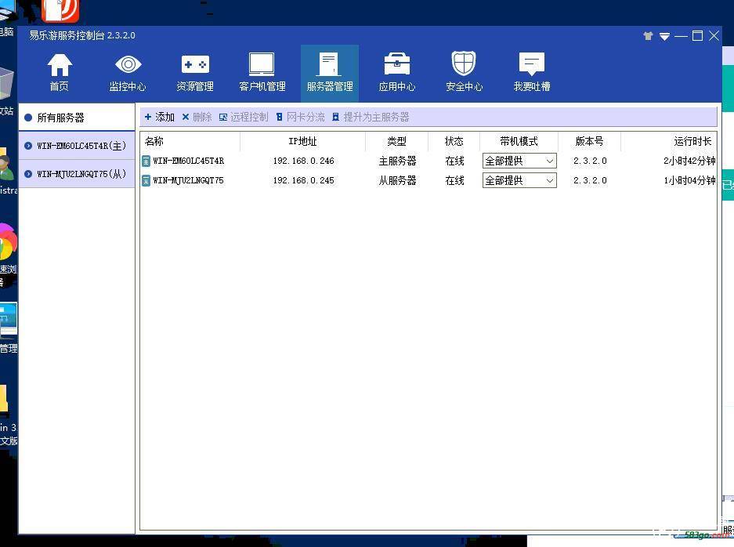
Task: Open 带机模式 dropdown for WIN-EM6OLC45T4R row
Action: tap(519, 161)
